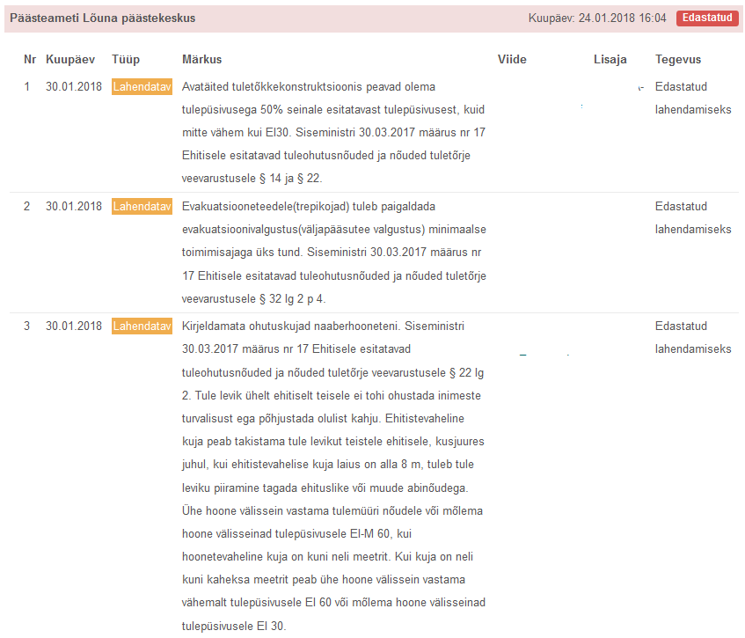Click the red Edastatud status badge
745x638 pixels.
[x=706, y=18]
